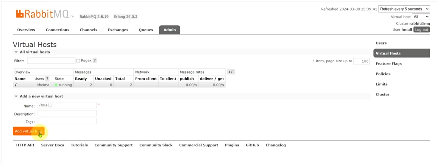
Task: Switch to the Exchanges tab
Action: (x=118, y=30)
